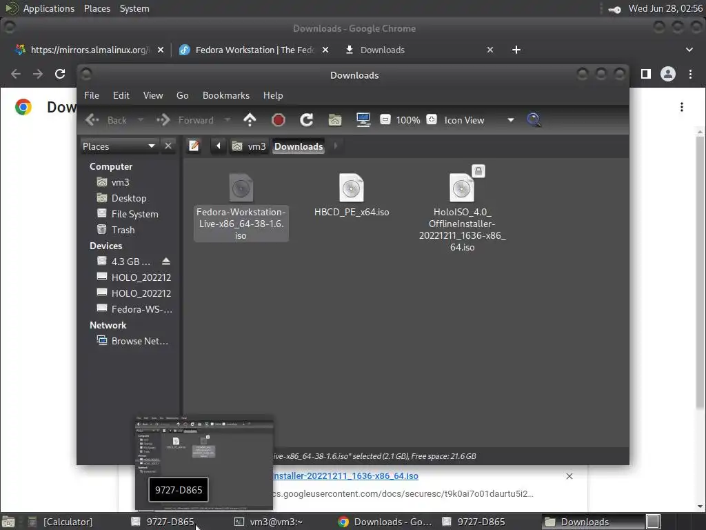
Task: Click Forward navigation button
Action: [185, 120]
